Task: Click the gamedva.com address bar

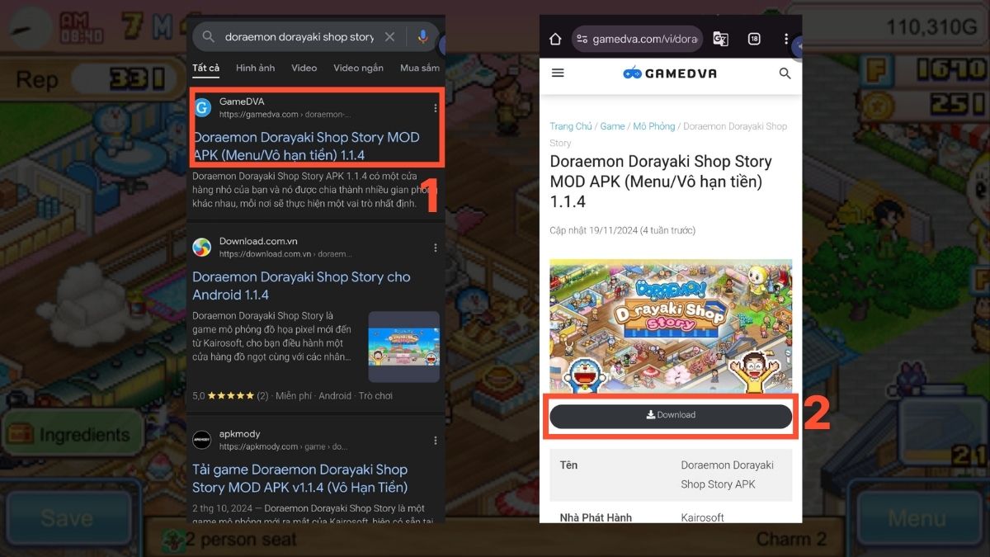Action: (636, 39)
